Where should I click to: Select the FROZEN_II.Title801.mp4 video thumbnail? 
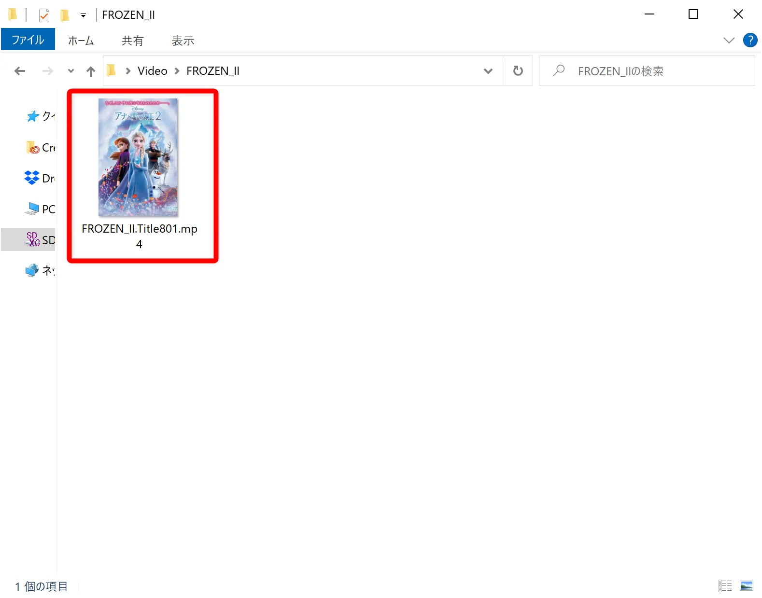click(138, 157)
